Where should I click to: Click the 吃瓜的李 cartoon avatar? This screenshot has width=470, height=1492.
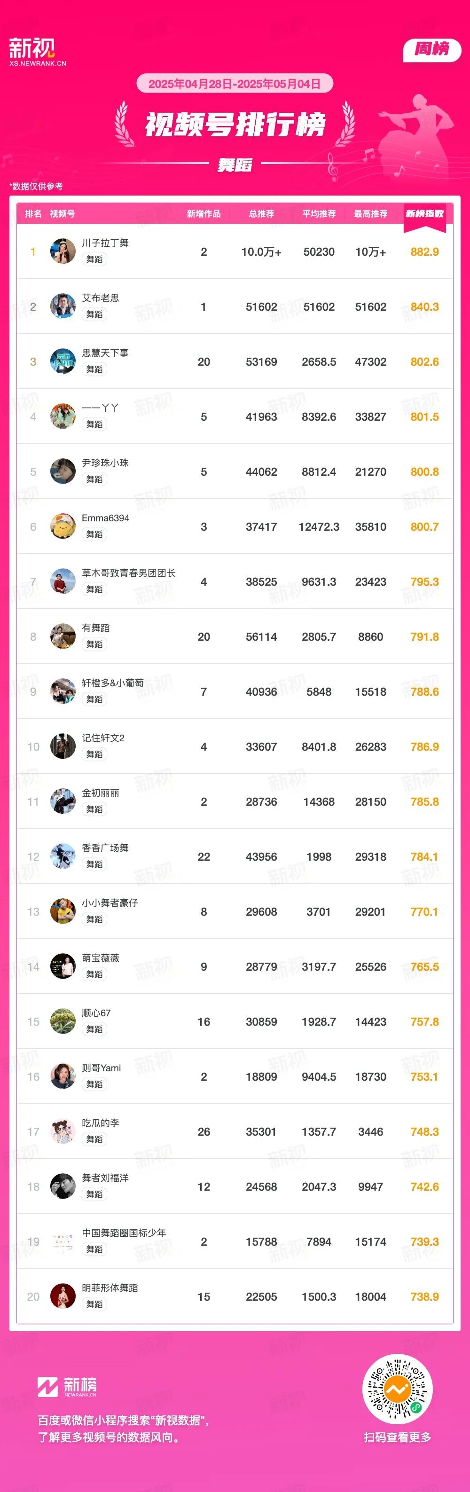(x=63, y=1131)
